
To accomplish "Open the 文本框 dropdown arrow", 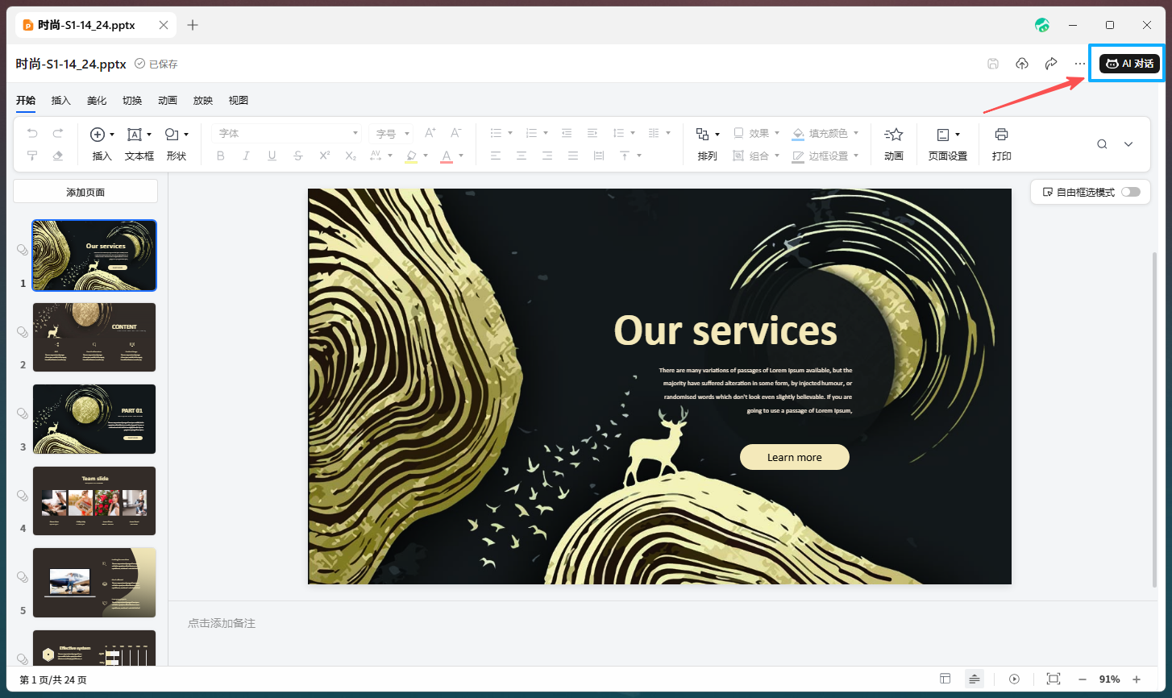I will (x=149, y=135).
